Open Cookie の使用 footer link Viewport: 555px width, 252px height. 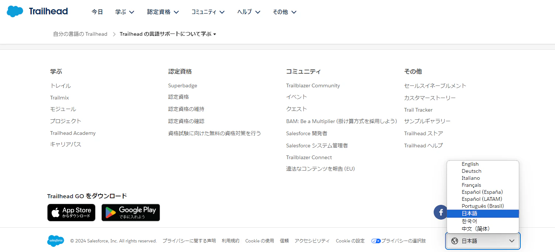(x=260, y=241)
